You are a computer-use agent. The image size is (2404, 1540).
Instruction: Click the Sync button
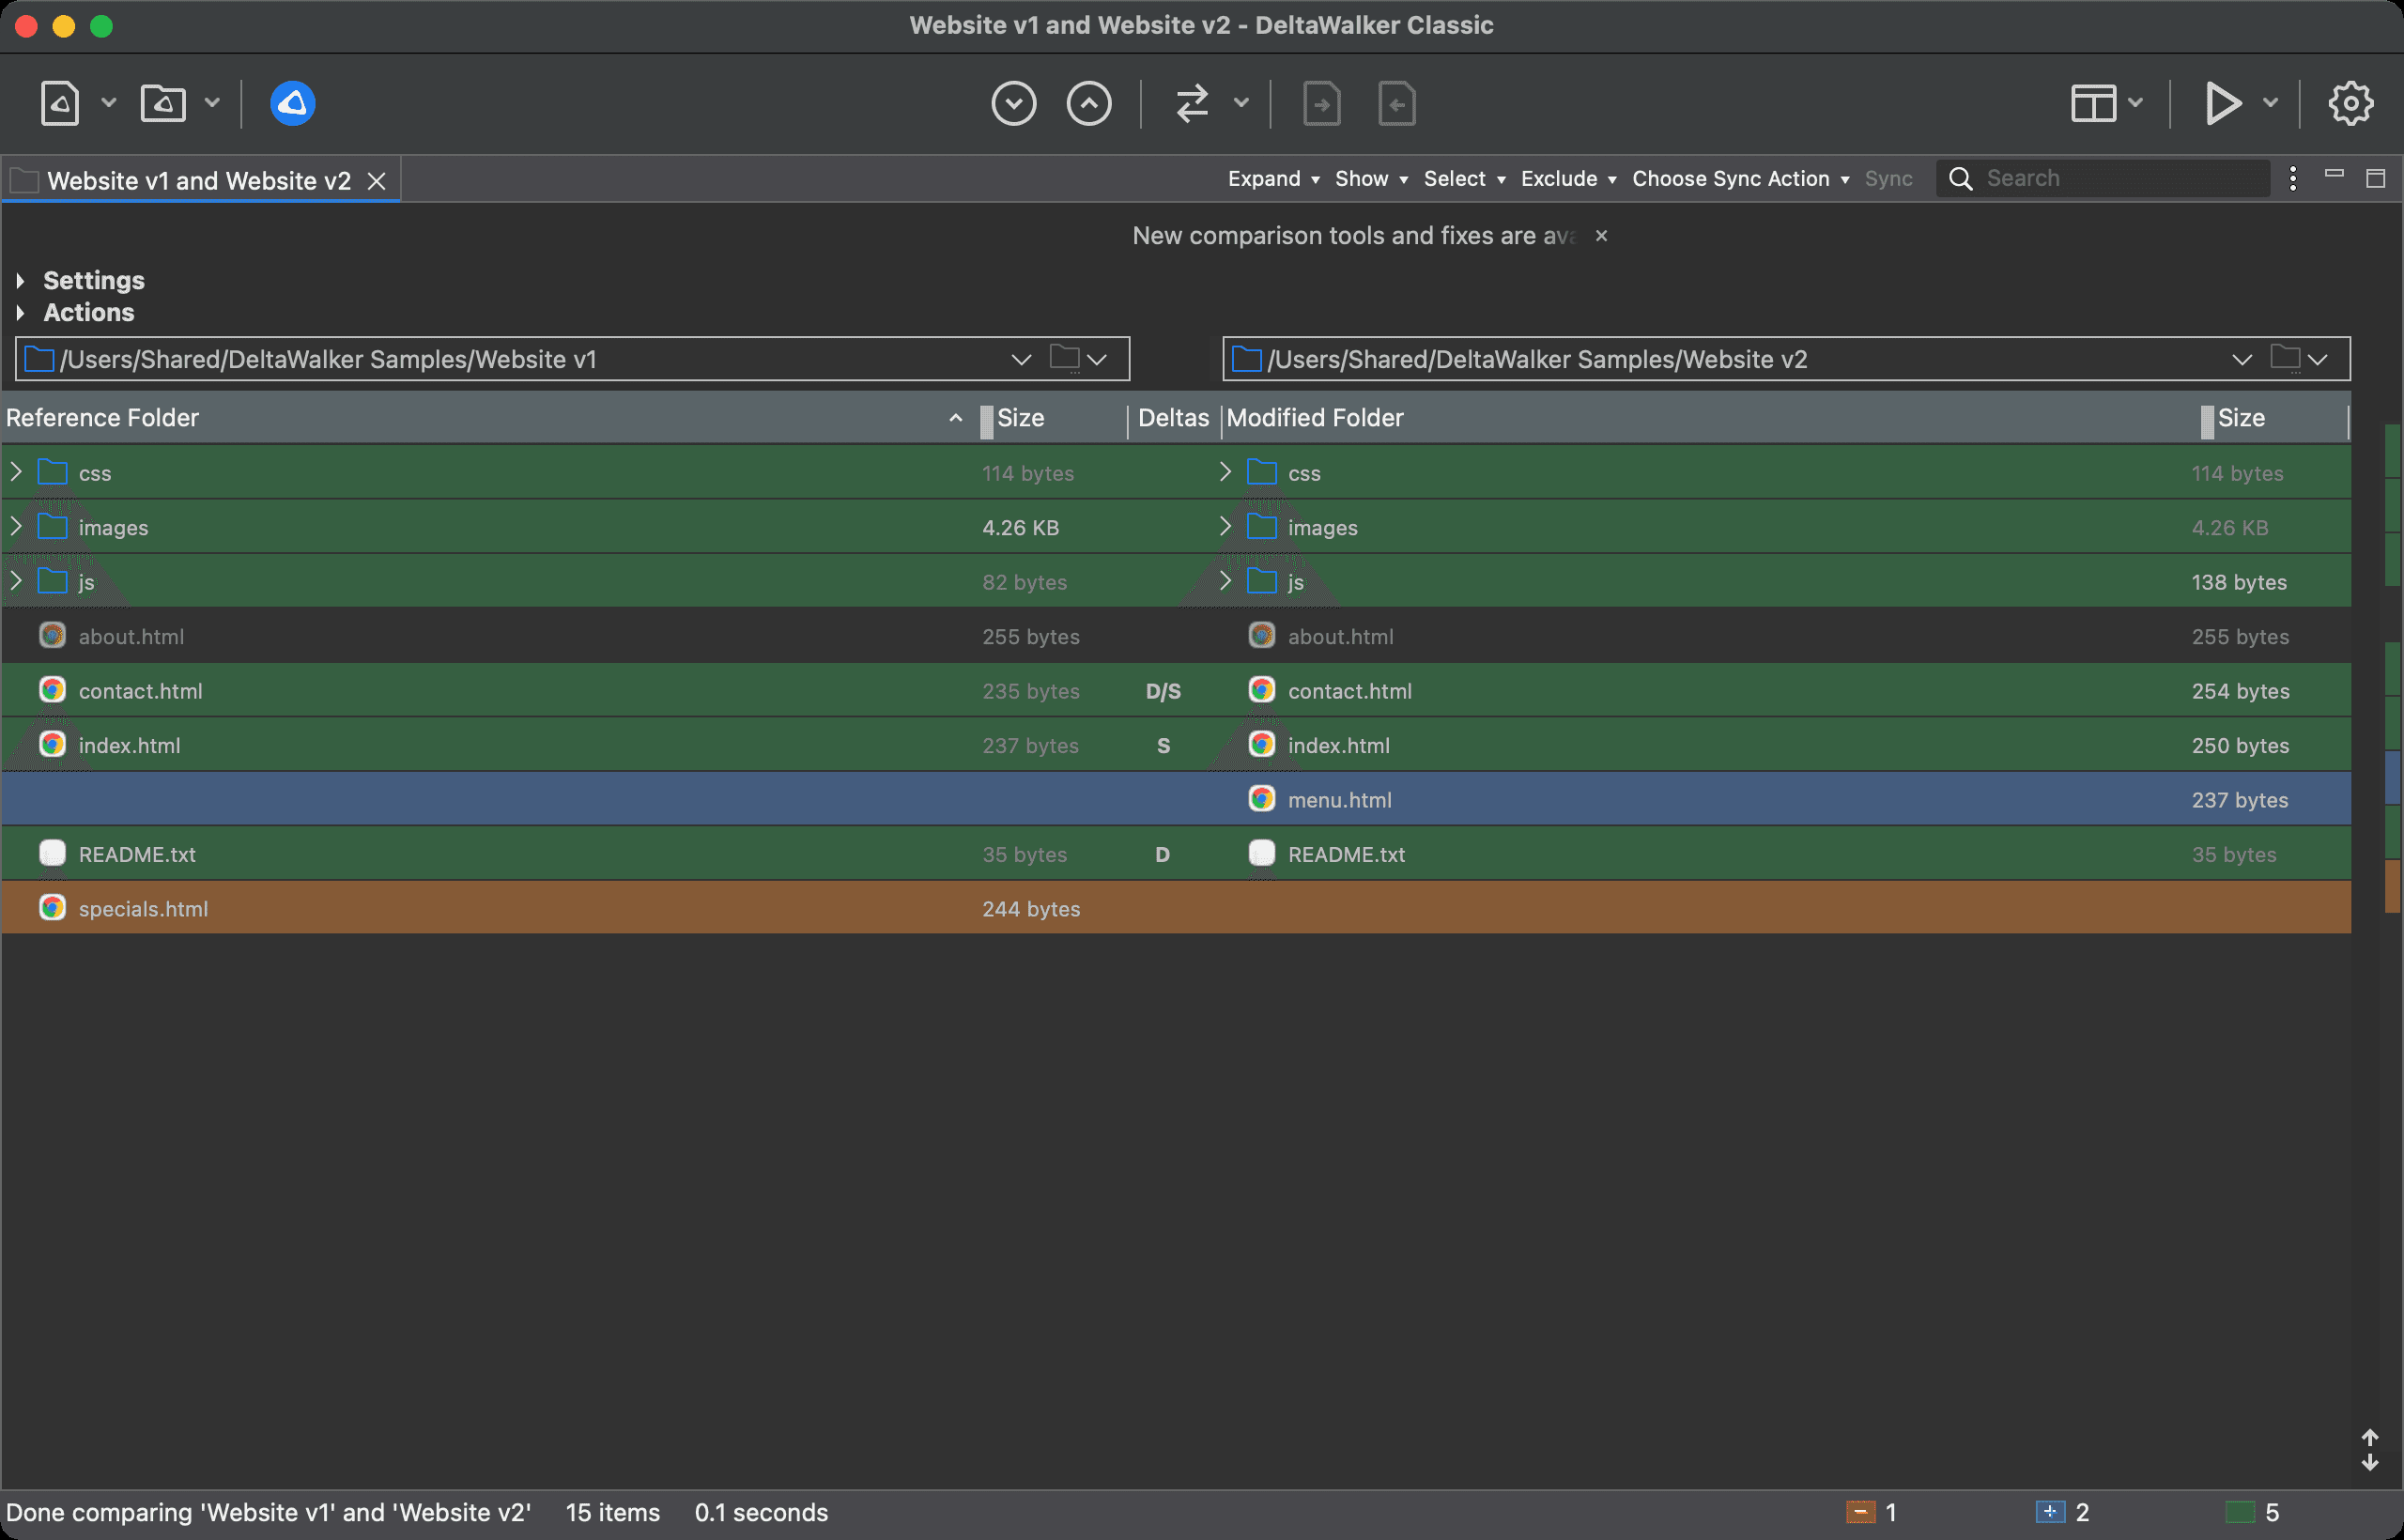coord(1888,179)
